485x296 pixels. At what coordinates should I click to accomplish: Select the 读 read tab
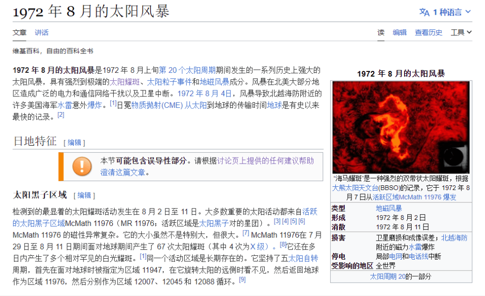381,33
